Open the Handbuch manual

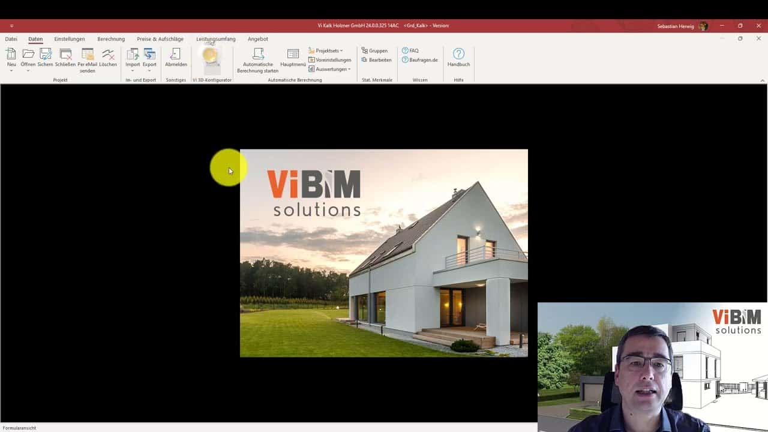click(x=458, y=57)
